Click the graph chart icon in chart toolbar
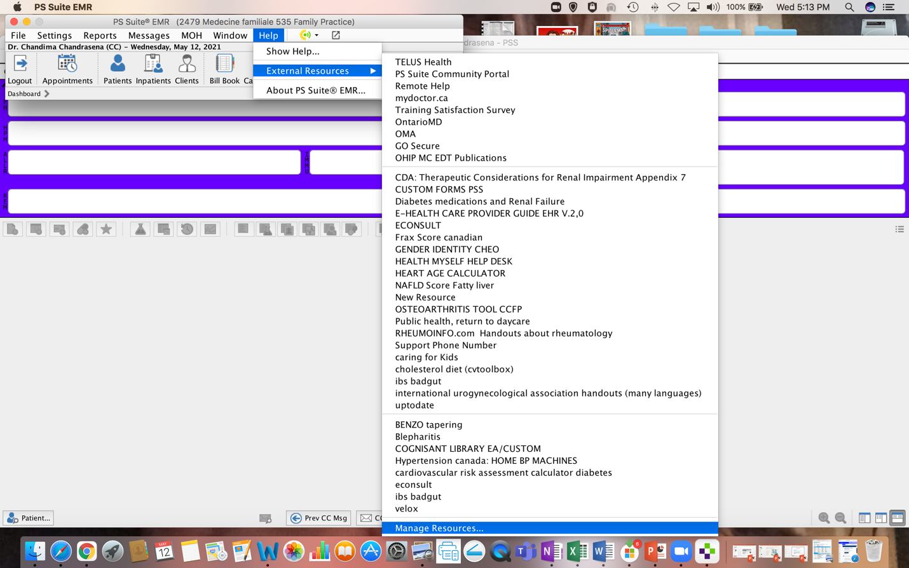Image resolution: width=909 pixels, height=568 pixels. 210,229
